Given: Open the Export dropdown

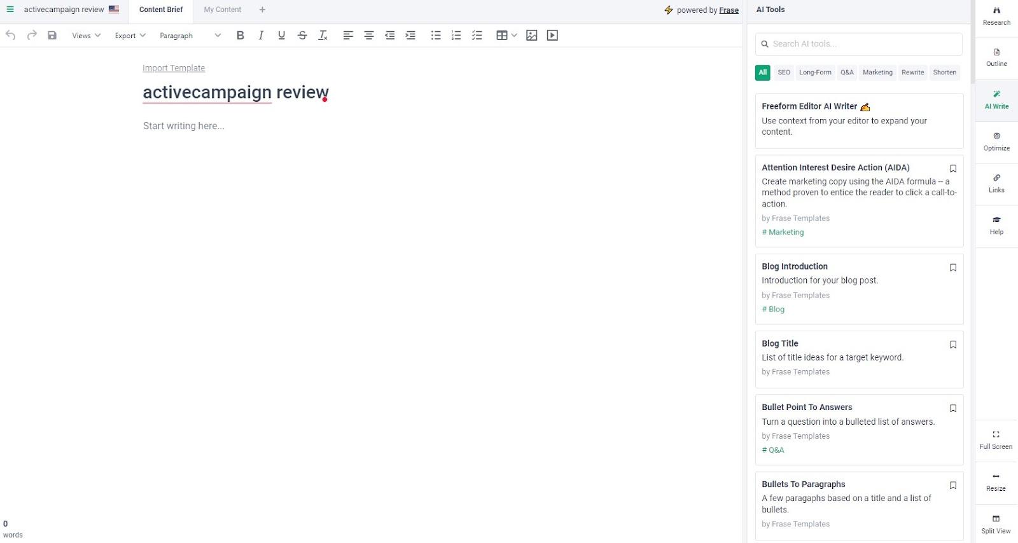Looking at the screenshot, I should tap(130, 36).
